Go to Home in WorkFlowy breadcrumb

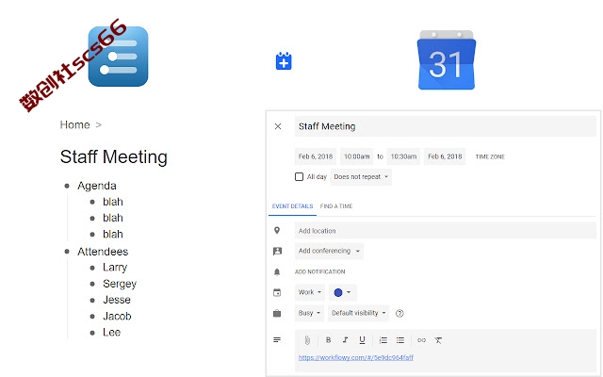(75, 124)
